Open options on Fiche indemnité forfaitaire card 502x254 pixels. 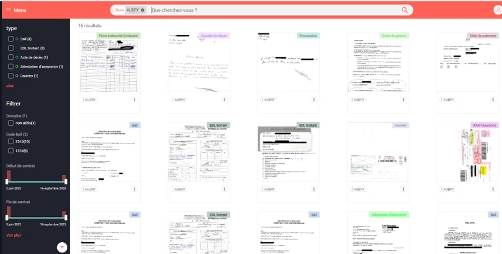click(x=135, y=99)
